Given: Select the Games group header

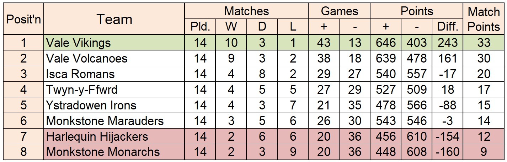Looking at the screenshot, I should [x=339, y=11].
